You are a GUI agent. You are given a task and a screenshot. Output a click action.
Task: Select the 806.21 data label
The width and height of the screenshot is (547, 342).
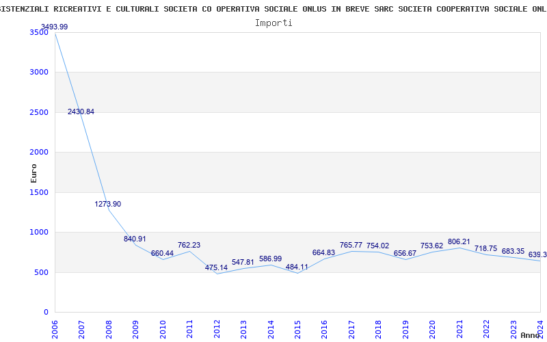(459, 241)
